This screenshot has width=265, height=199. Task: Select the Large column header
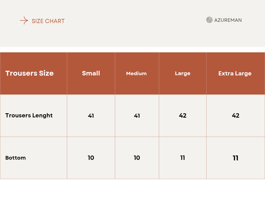(x=182, y=73)
